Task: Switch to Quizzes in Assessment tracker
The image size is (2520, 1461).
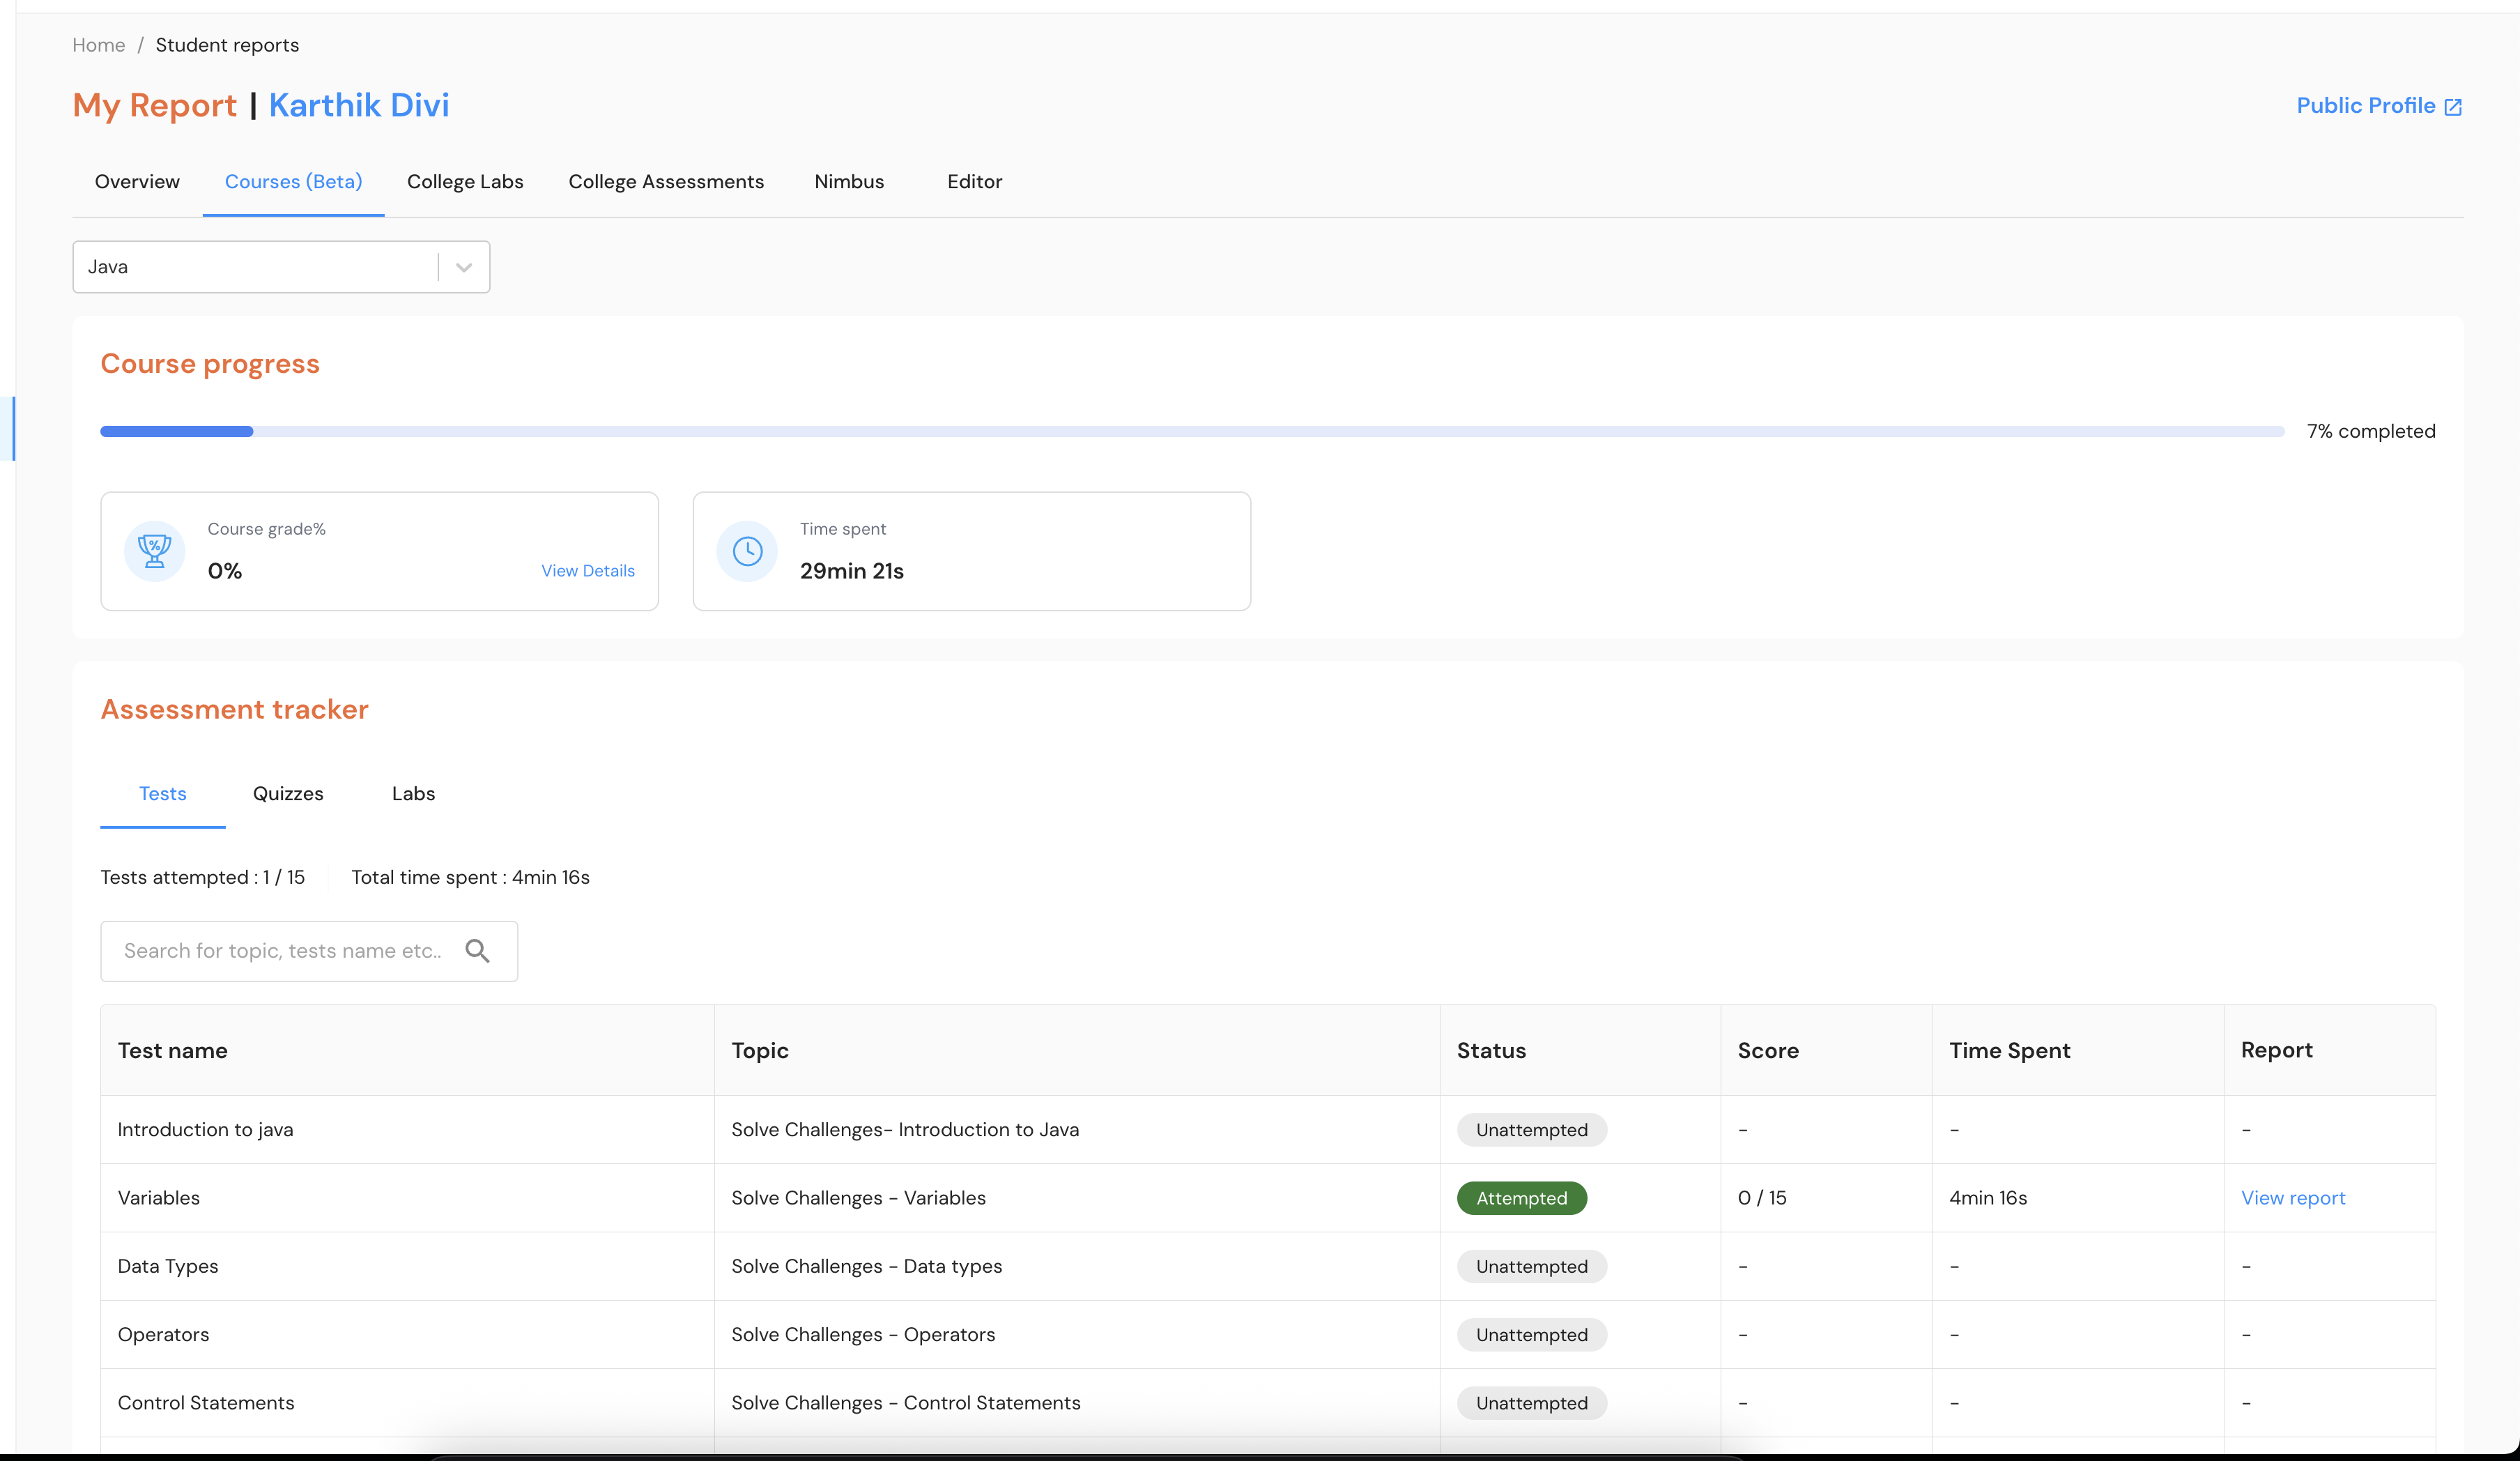Action: tap(288, 794)
